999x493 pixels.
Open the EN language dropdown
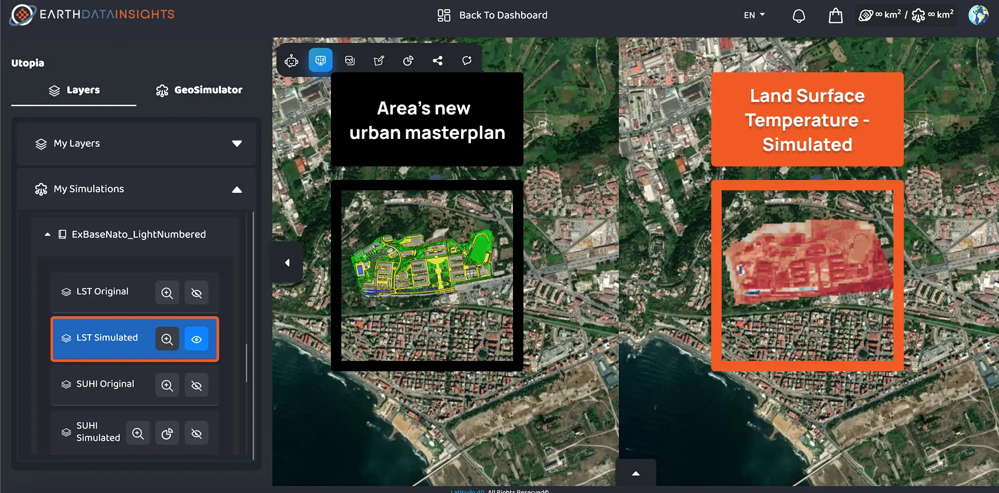point(754,15)
